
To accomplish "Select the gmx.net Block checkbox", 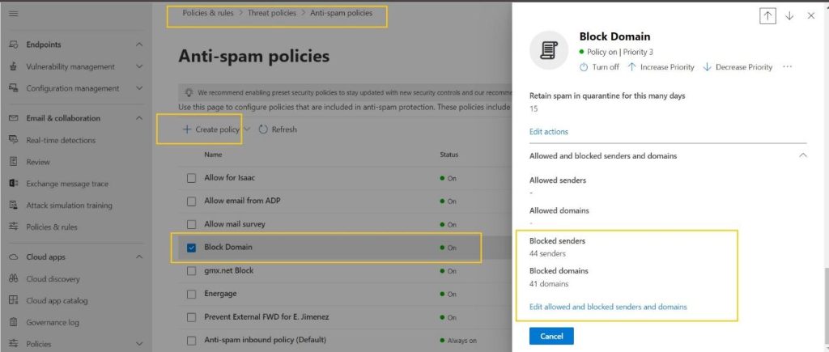I will coord(192,270).
